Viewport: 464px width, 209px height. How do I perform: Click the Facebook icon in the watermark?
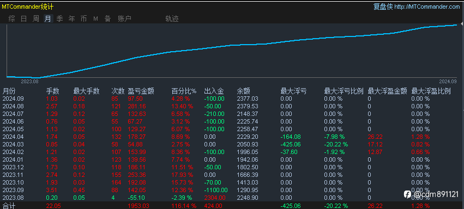pos(407,194)
